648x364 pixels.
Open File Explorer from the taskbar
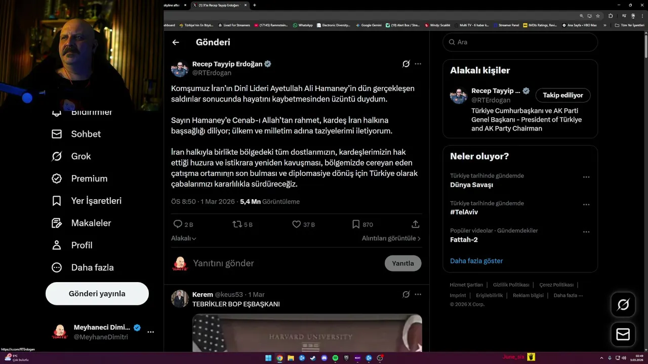coord(291,358)
